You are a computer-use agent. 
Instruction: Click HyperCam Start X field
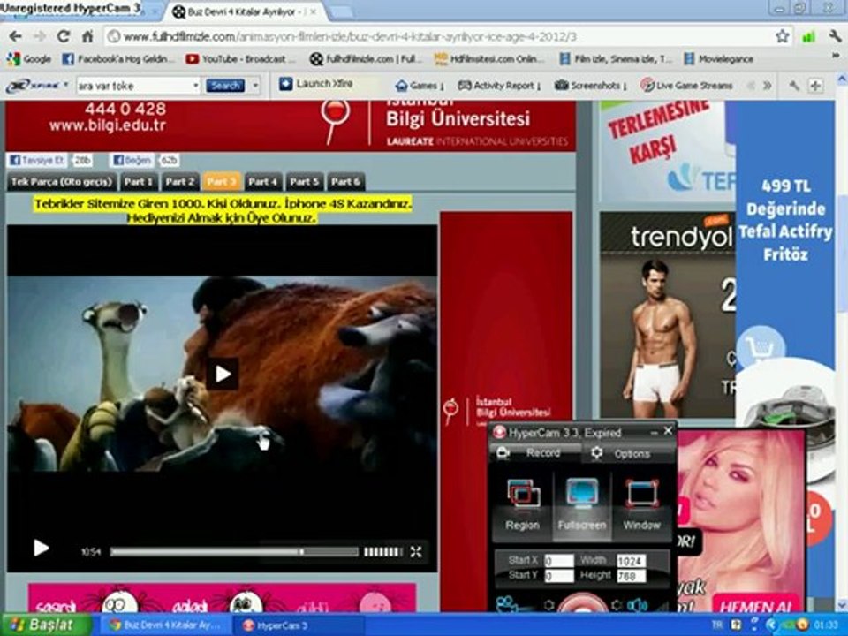coord(558,560)
